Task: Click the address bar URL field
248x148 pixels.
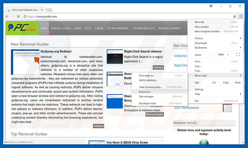Action: [x=126, y=16]
